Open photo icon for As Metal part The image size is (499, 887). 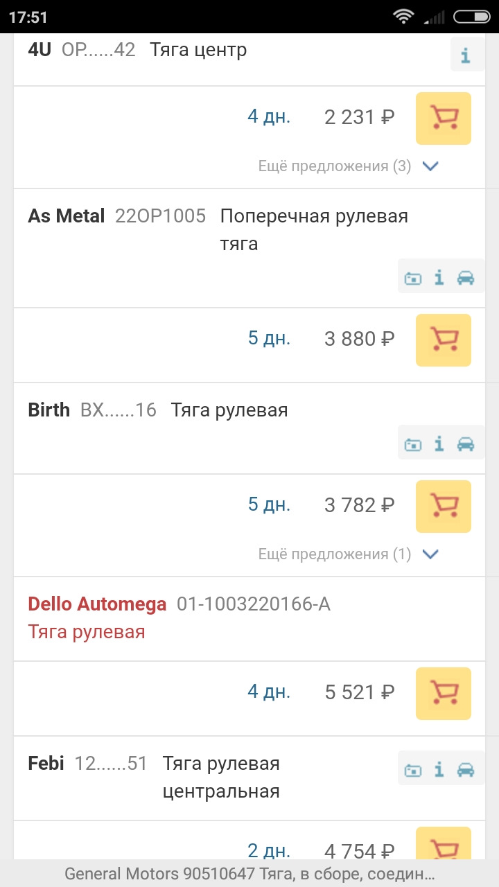[413, 278]
